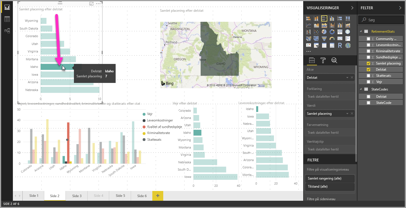
Task: Remove Delstat from the Akse well
Action: [352, 77]
